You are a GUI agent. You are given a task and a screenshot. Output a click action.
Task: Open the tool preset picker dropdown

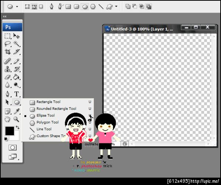[x=17, y=7]
